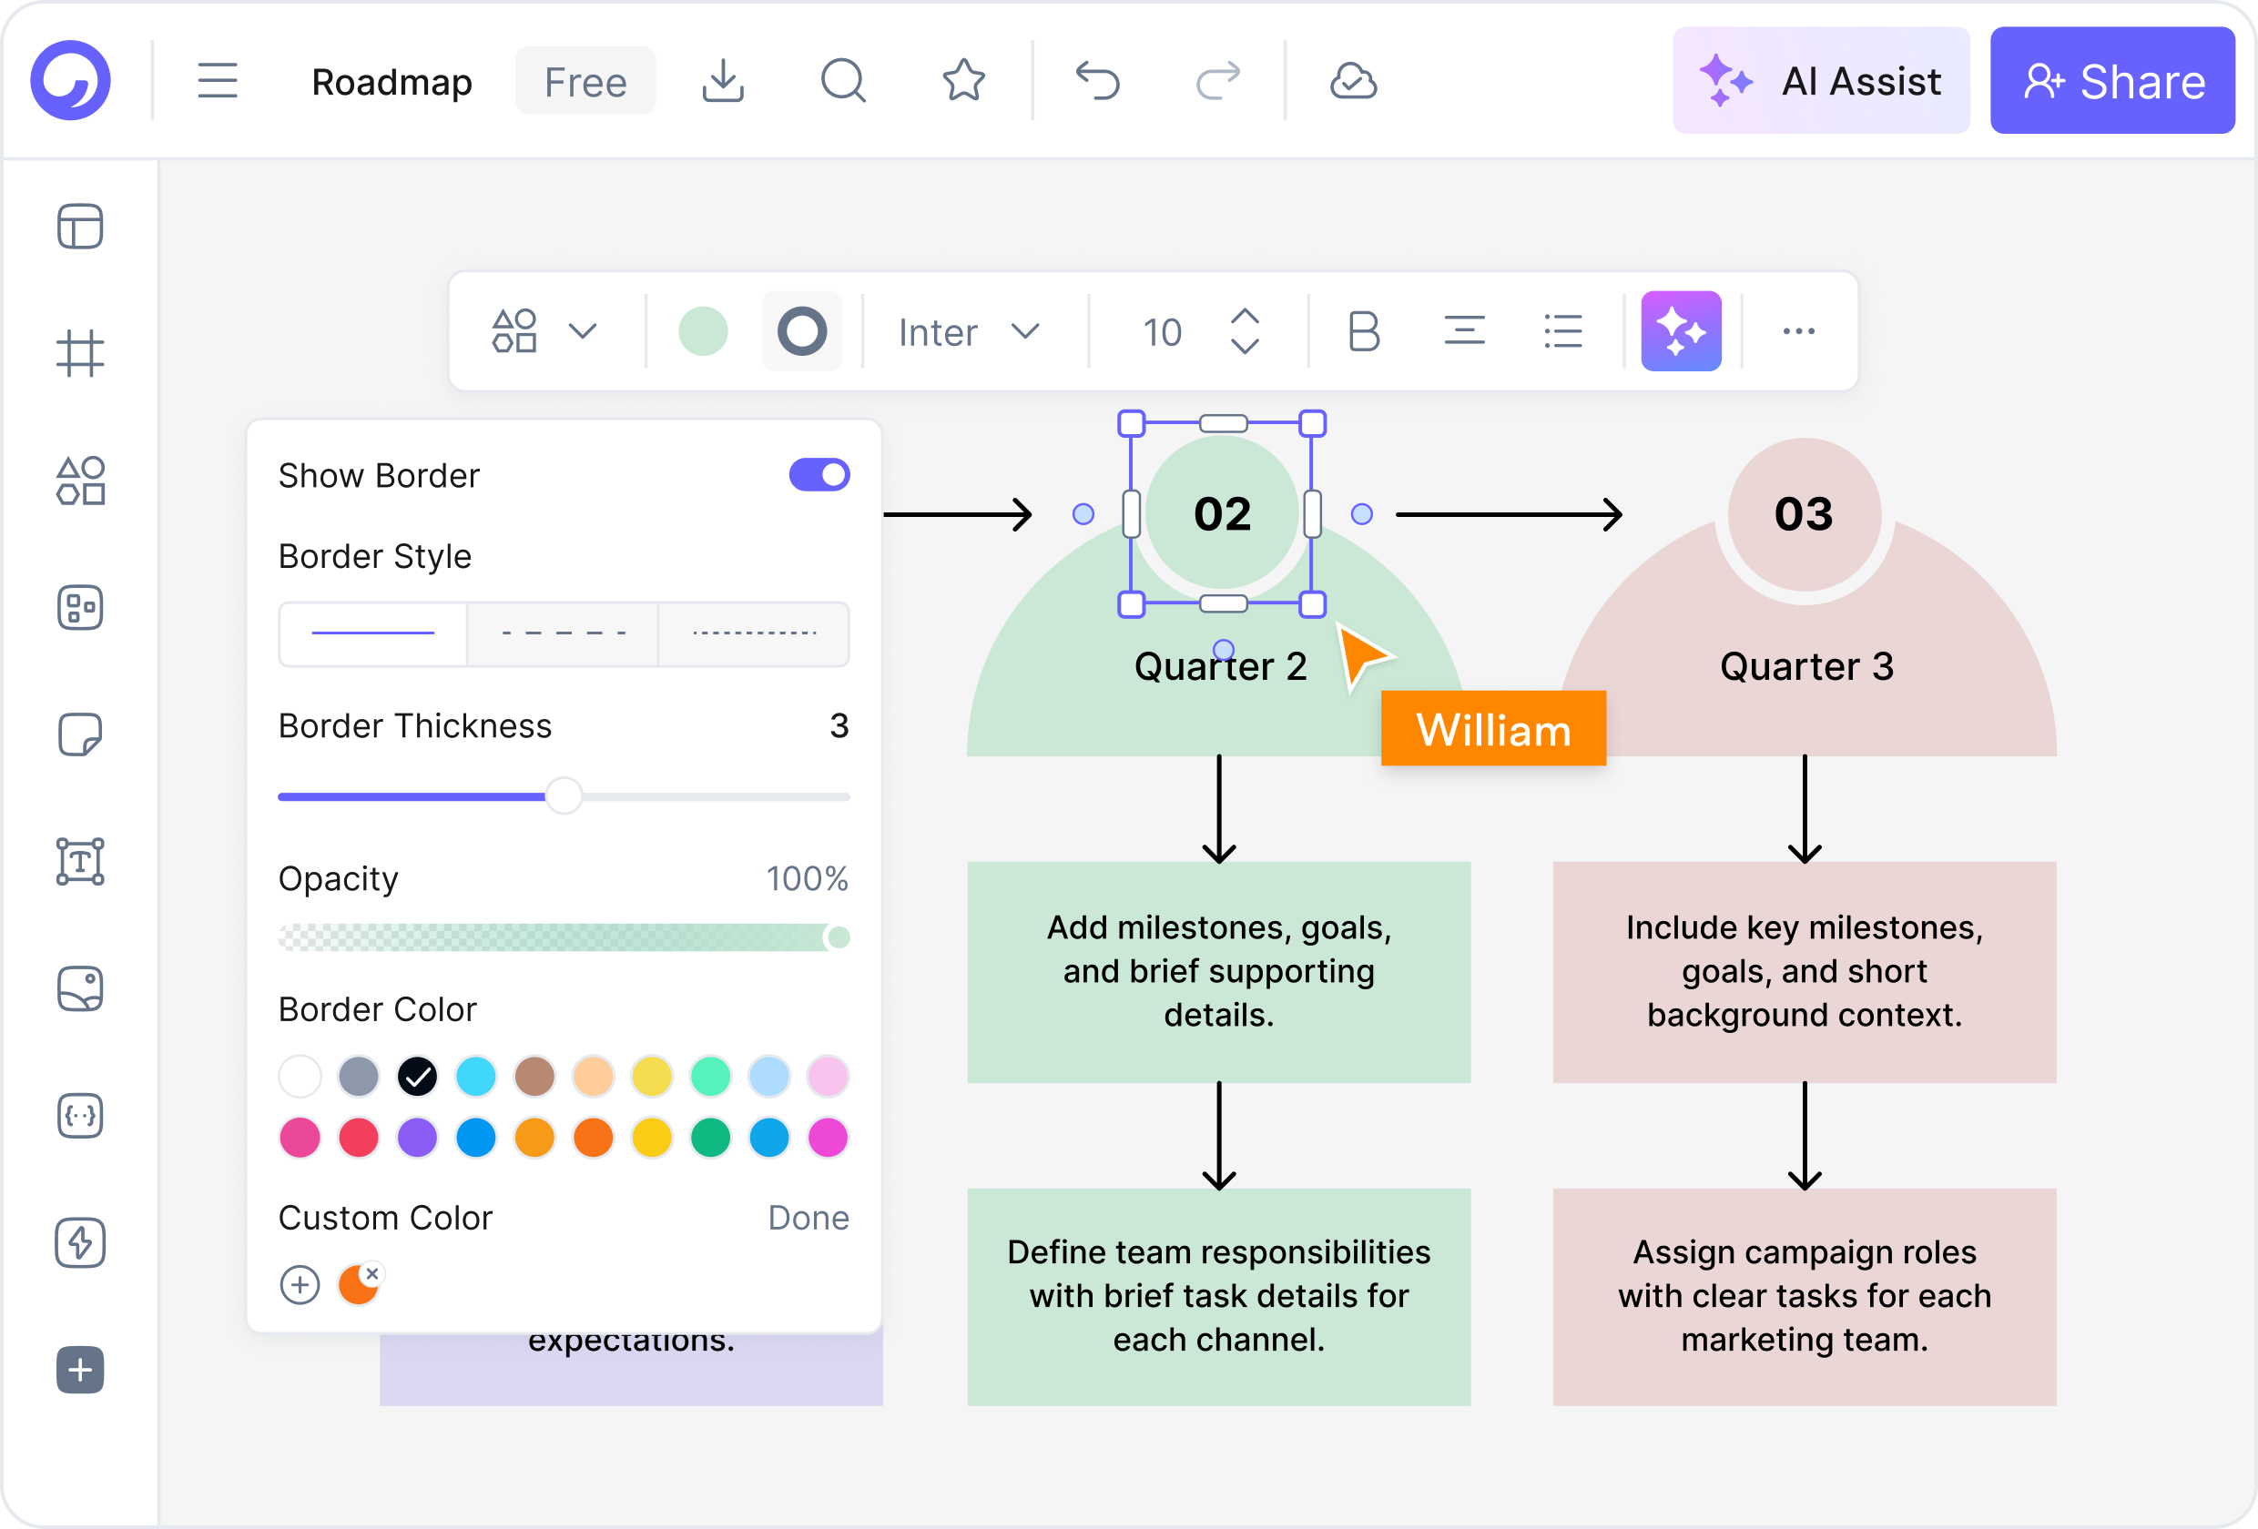The width and height of the screenshot is (2258, 1529).
Task: Open the green fill color swatch
Action: (x=703, y=331)
